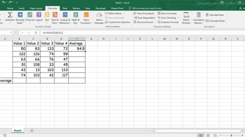Adjust the zoom slider handle

[231, 135]
